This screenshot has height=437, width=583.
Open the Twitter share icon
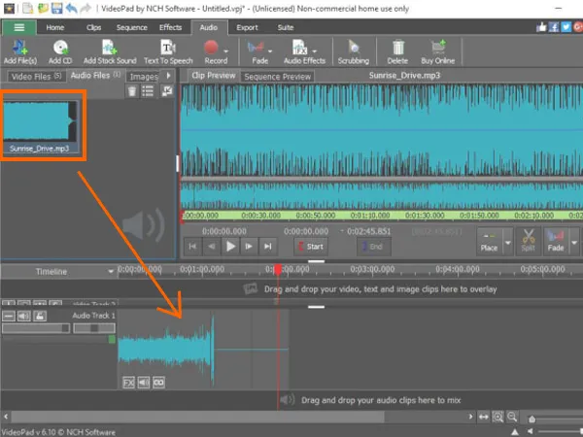tap(566, 27)
